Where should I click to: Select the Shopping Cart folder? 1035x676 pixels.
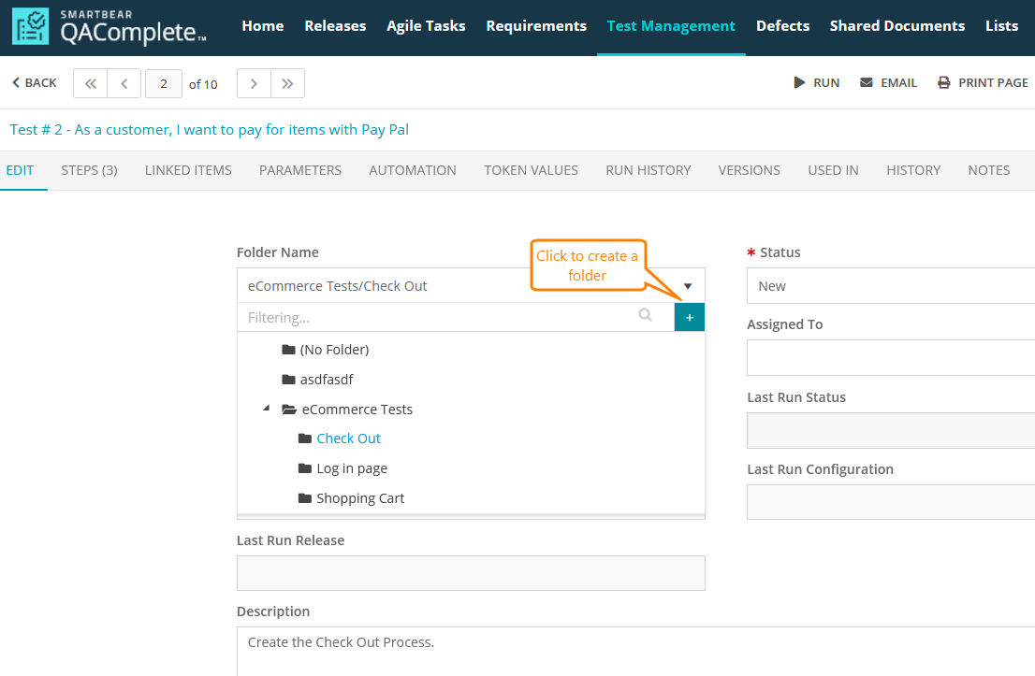359,498
